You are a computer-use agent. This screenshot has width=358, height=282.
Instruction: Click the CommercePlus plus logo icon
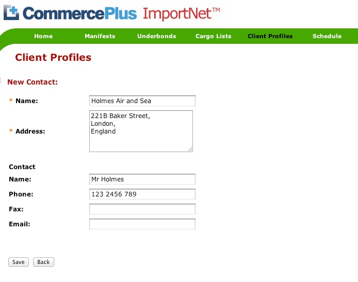12,12
